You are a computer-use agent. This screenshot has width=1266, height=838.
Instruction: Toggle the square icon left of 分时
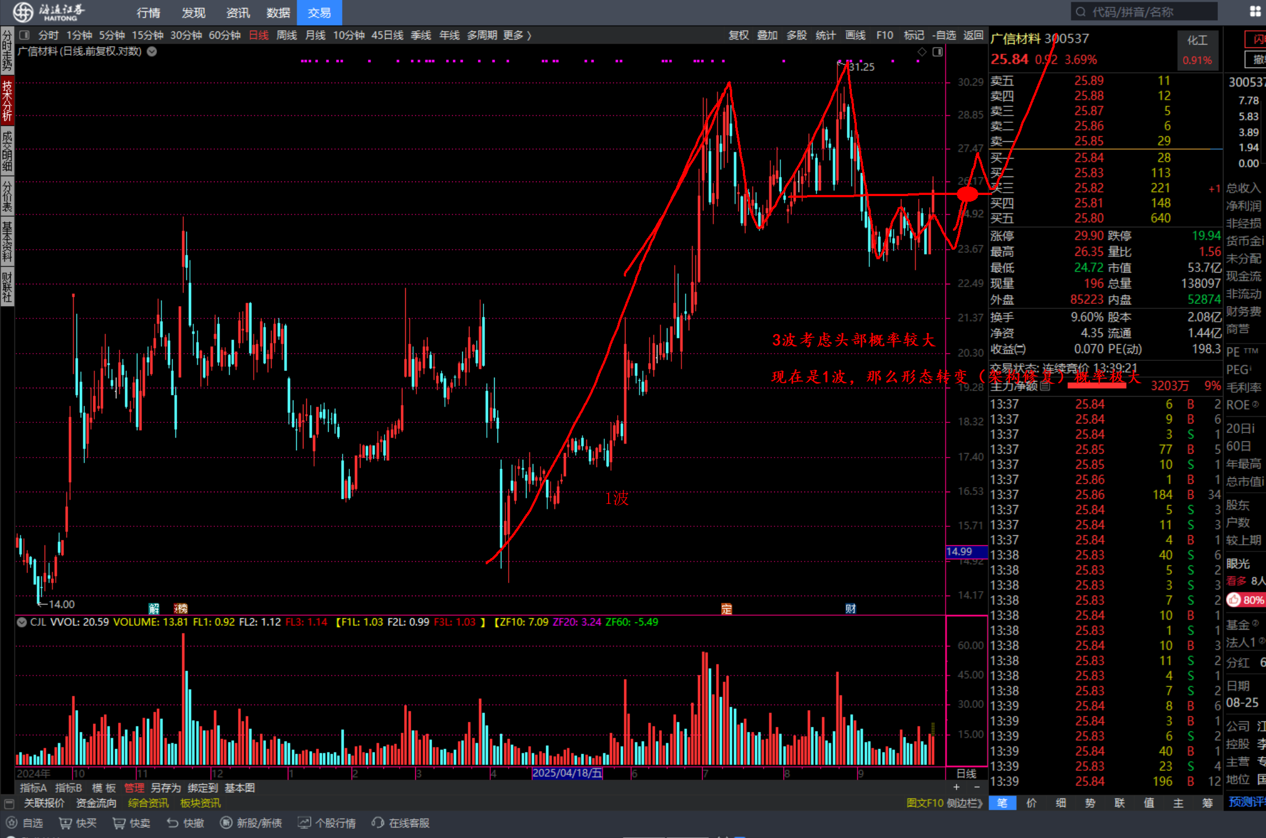24,35
